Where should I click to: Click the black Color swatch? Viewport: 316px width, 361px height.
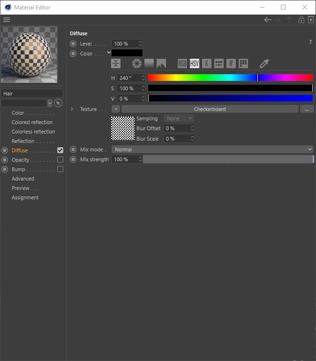click(127, 53)
